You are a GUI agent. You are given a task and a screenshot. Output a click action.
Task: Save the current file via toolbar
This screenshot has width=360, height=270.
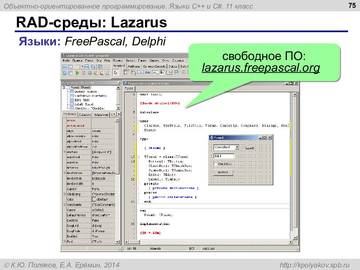pos(87,67)
